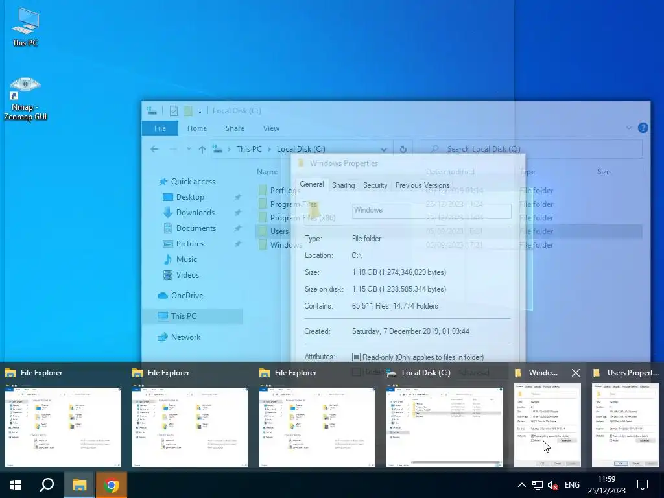The width and height of the screenshot is (664, 498).
Task: Click the Search Local Disk (C:) box
Action: (532, 149)
